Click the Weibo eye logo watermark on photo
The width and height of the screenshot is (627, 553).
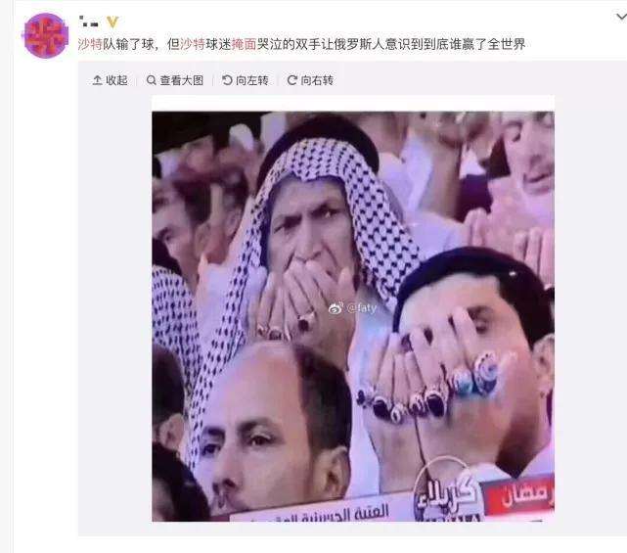(336, 308)
